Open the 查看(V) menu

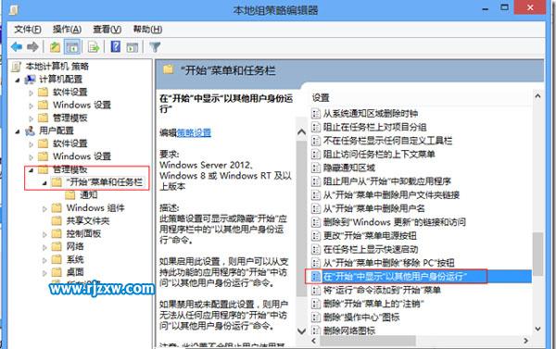107,30
